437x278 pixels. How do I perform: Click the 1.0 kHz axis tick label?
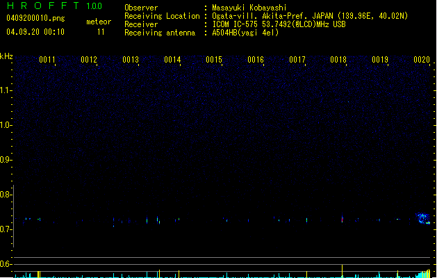click(x=5, y=125)
